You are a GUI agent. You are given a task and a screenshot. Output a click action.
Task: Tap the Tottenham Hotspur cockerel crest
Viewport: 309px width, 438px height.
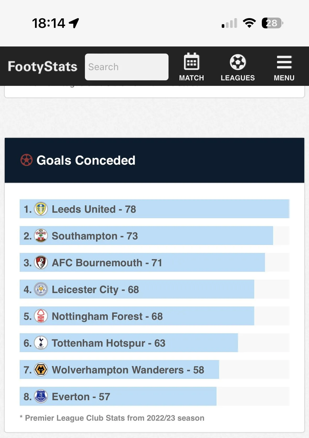point(41,343)
